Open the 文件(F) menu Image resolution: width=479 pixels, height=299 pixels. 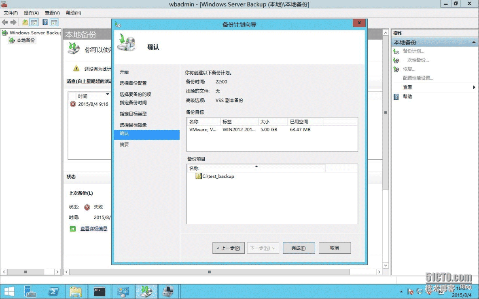tap(11, 13)
